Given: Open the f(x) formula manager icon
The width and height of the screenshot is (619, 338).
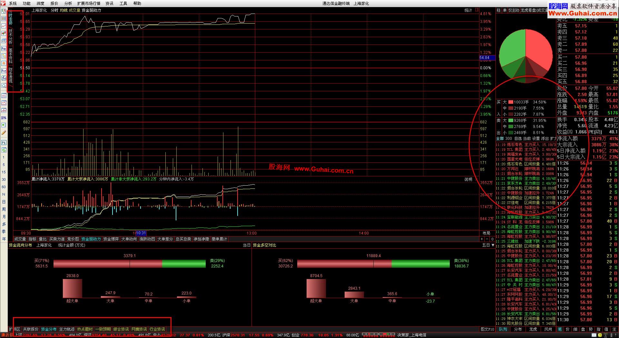Looking at the screenshot, I should 4,78.
